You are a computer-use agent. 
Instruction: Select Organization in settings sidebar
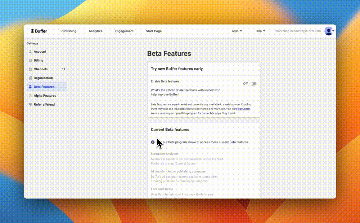click(47, 78)
